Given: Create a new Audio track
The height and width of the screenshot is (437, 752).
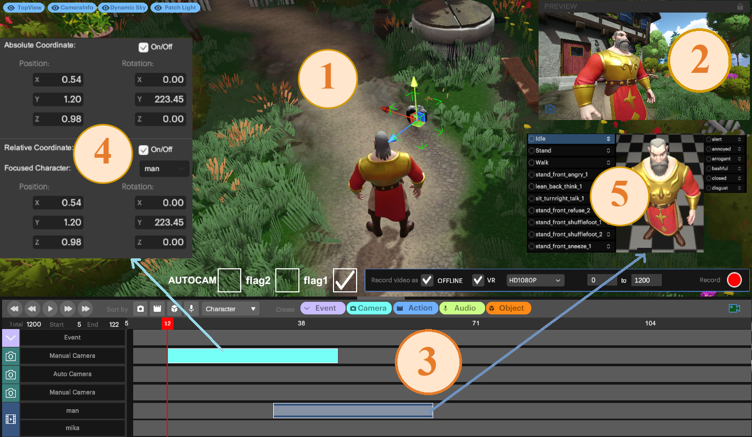Looking at the screenshot, I should [461, 308].
